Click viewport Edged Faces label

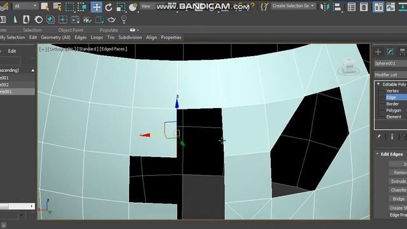tap(113, 49)
